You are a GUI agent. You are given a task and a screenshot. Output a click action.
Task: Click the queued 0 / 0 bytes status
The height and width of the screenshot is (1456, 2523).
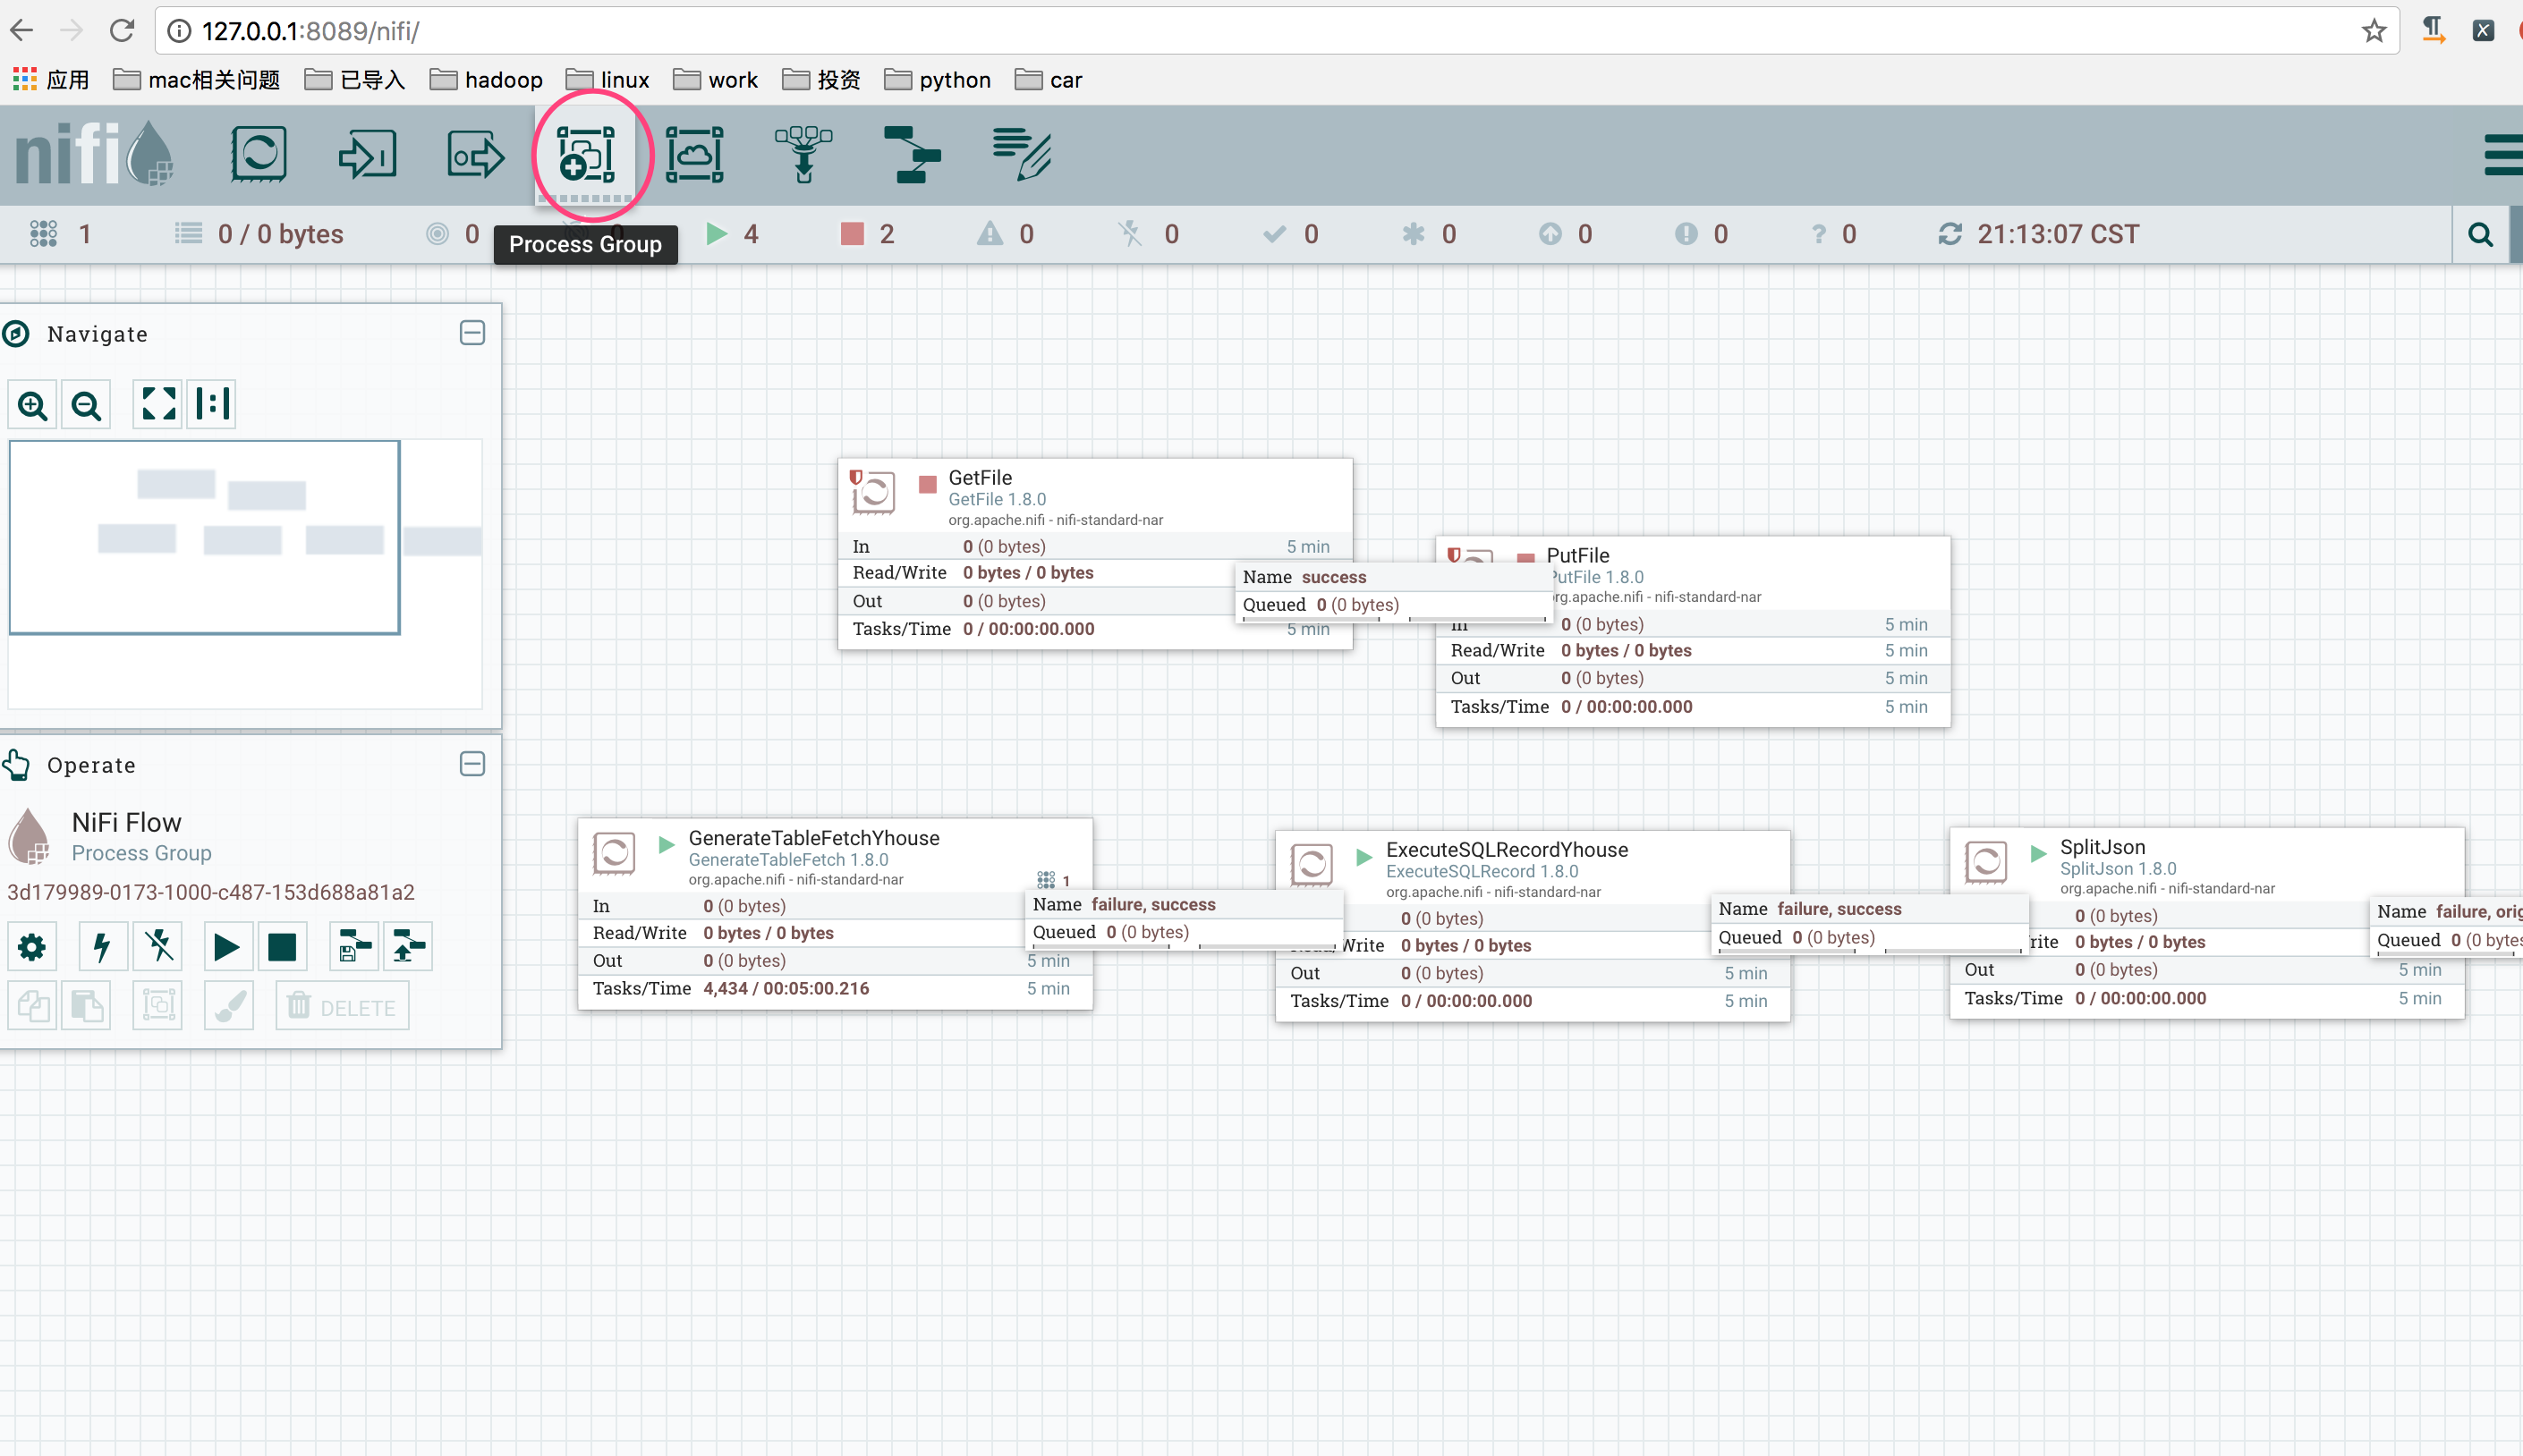259,234
